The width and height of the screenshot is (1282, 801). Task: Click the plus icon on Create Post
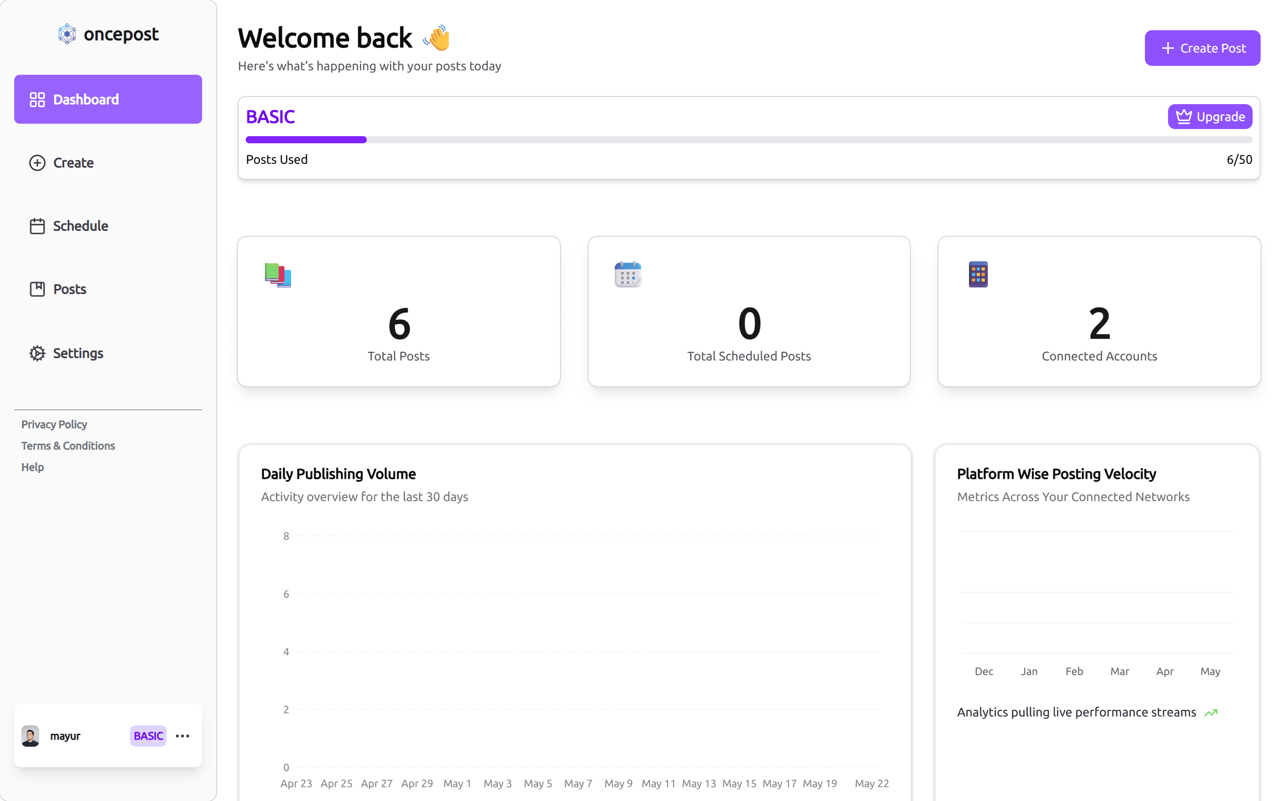pos(1168,48)
